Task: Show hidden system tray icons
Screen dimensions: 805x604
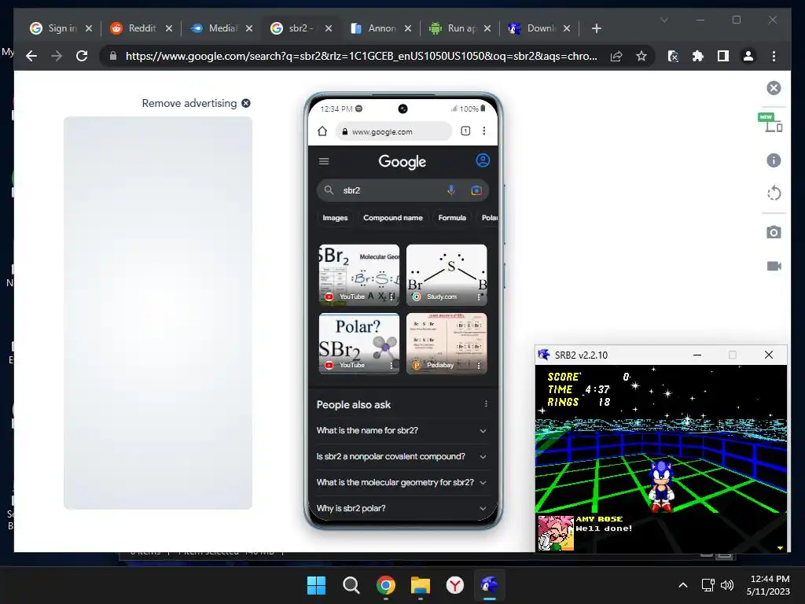Action: click(683, 585)
